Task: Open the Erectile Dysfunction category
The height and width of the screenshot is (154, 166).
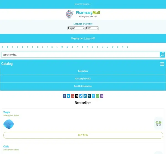Action: (83, 86)
